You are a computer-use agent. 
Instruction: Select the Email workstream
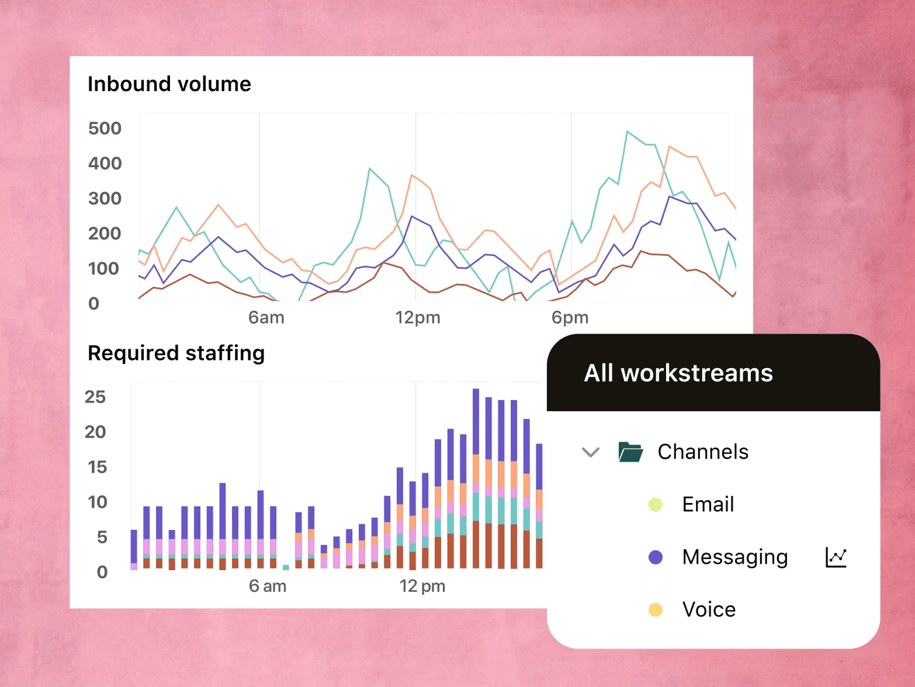[x=708, y=504]
